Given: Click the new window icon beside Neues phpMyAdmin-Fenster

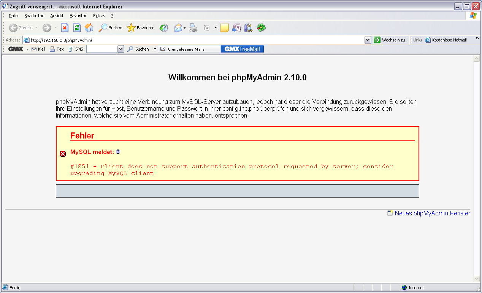Looking at the screenshot, I should [x=390, y=213].
